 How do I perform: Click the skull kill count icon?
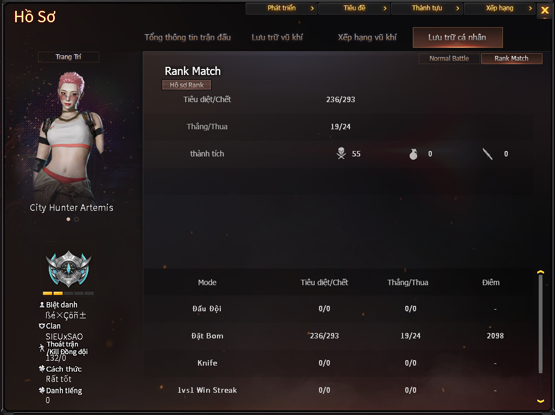341,154
